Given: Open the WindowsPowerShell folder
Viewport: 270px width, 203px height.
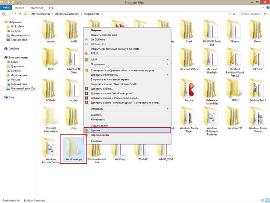Looking at the screenshot, I should [x=97, y=154].
